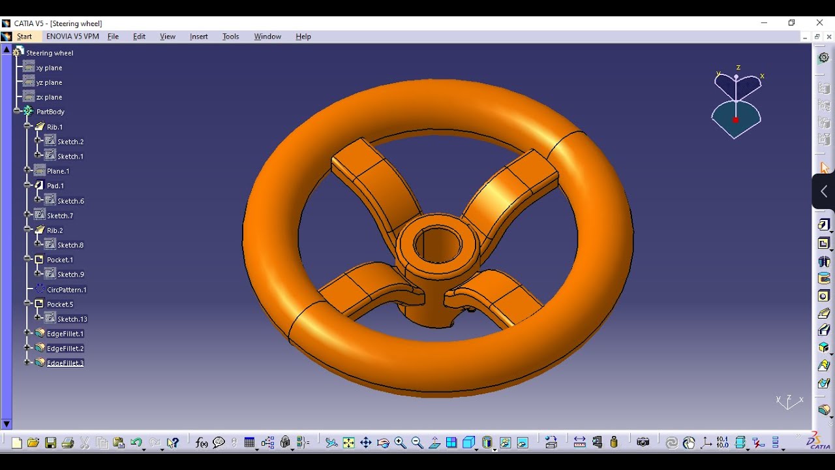Print using the printer icon
Screen dimensions: 835x470
(x=68, y=443)
